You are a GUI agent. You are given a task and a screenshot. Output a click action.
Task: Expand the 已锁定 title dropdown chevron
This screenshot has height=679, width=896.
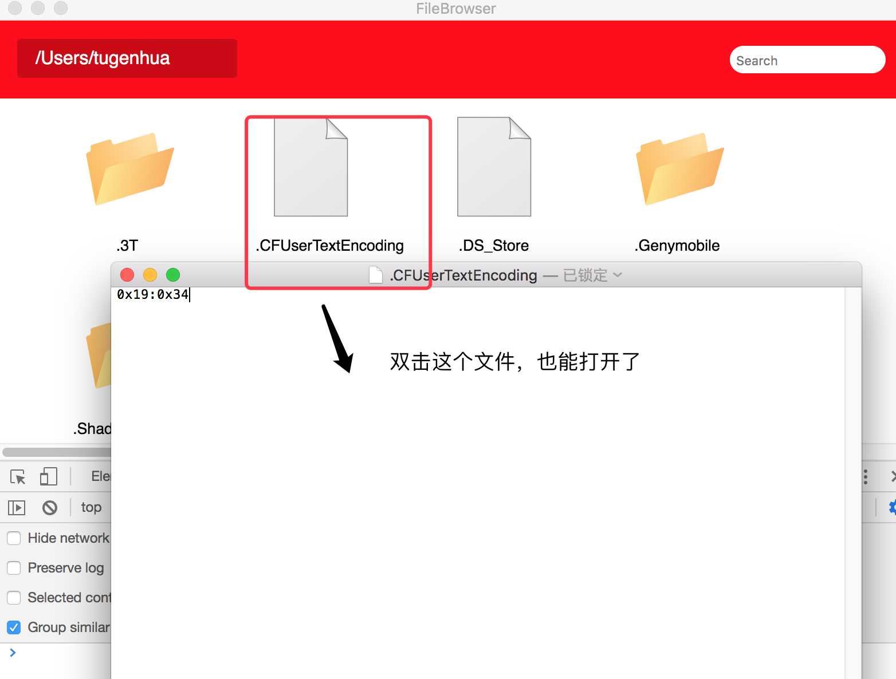click(618, 275)
